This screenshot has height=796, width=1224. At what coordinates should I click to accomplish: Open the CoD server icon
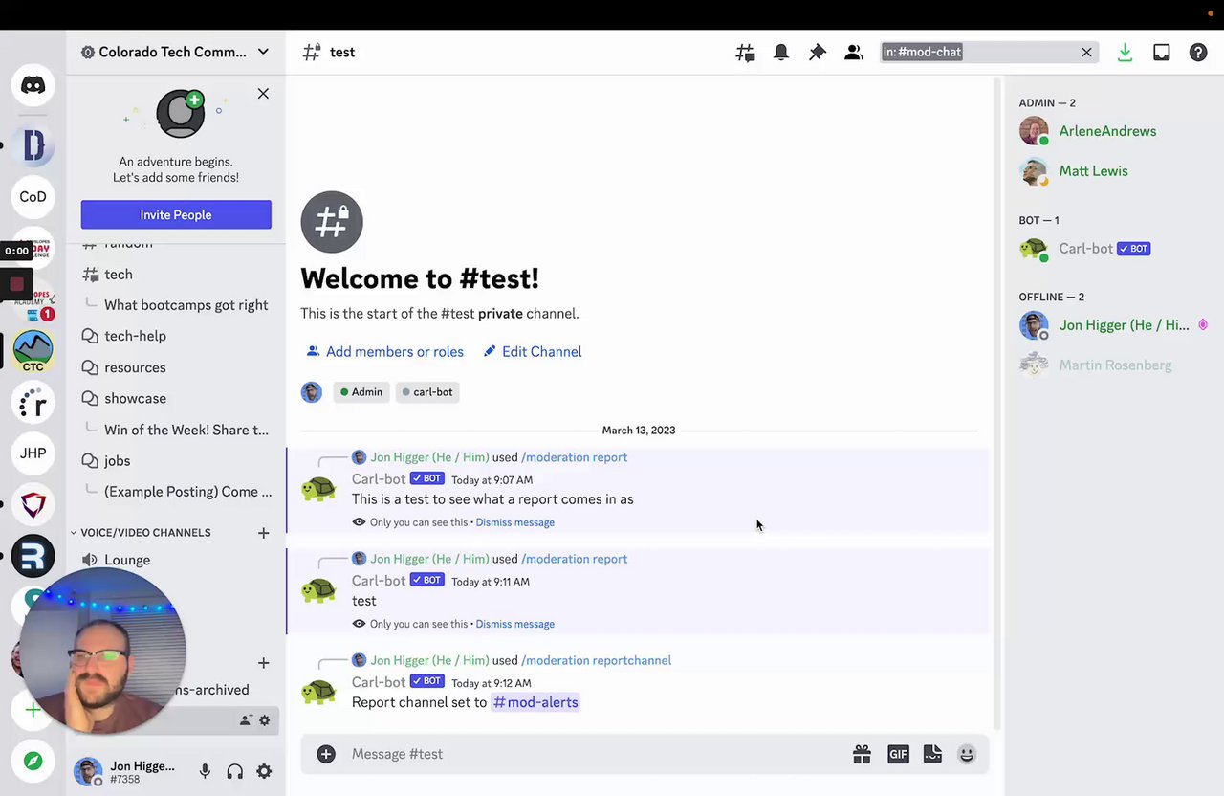click(x=33, y=196)
